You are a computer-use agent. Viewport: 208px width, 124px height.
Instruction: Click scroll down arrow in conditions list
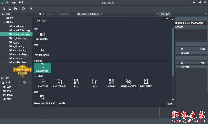(173, 100)
